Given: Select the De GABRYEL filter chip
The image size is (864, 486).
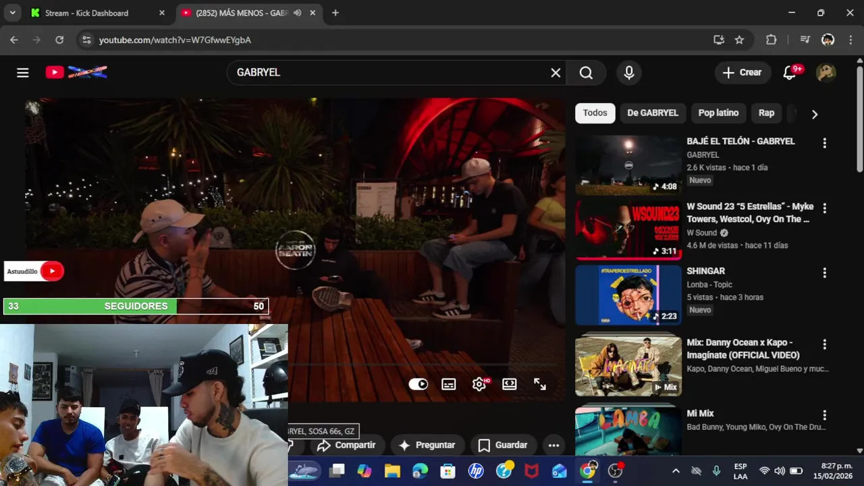Looking at the screenshot, I should pos(653,113).
